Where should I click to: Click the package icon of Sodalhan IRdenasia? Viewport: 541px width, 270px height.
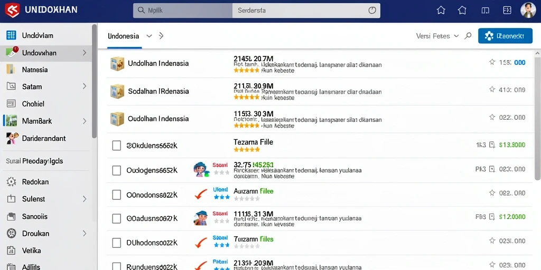(117, 91)
